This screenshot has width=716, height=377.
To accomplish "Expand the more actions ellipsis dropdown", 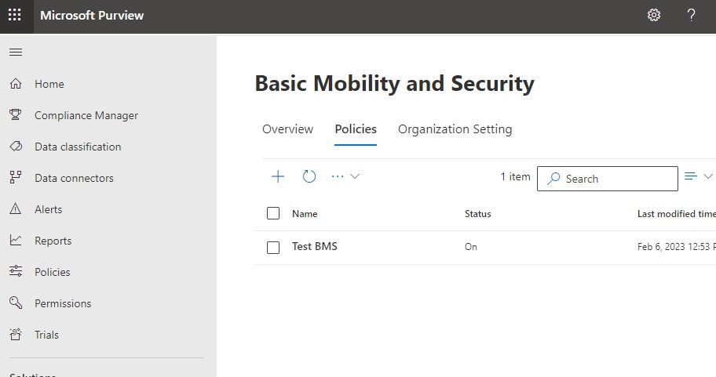I will 345,176.
